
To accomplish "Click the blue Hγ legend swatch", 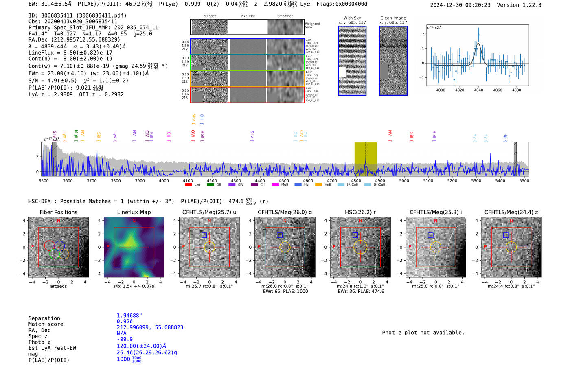I will pyautogui.click(x=298, y=184).
